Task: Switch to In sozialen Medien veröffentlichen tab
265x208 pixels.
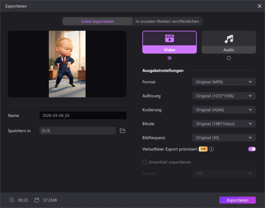Action: click(167, 21)
